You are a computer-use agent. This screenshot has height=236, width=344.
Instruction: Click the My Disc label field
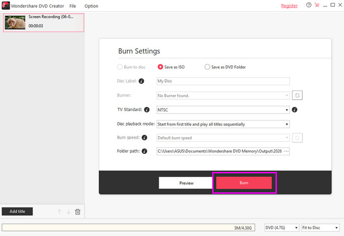[x=223, y=81]
